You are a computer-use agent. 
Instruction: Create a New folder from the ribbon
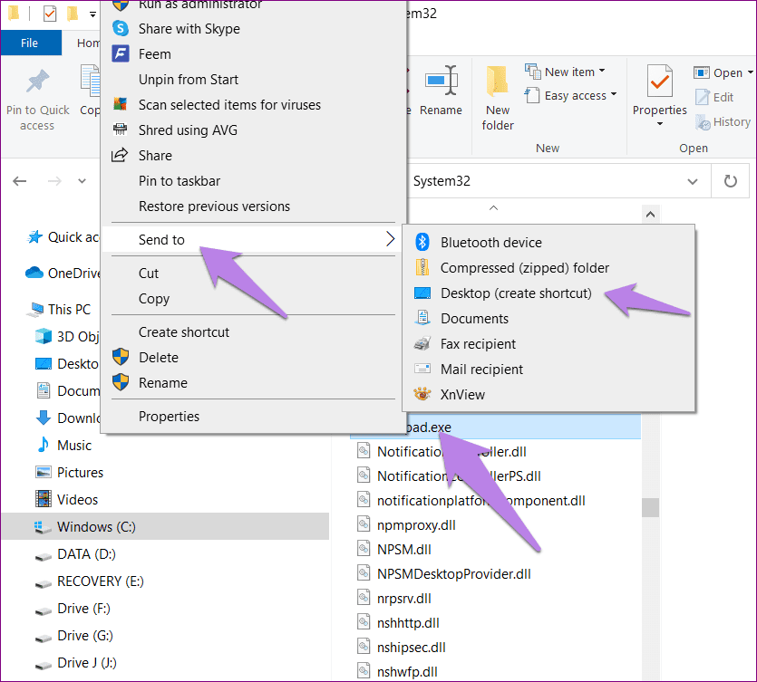497,98
